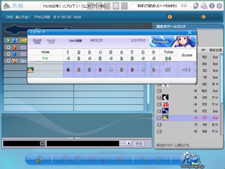This screenshot has height=169, width=225.
Task: Switch to Front Hole tab
Action: click(x=37, y=41)
